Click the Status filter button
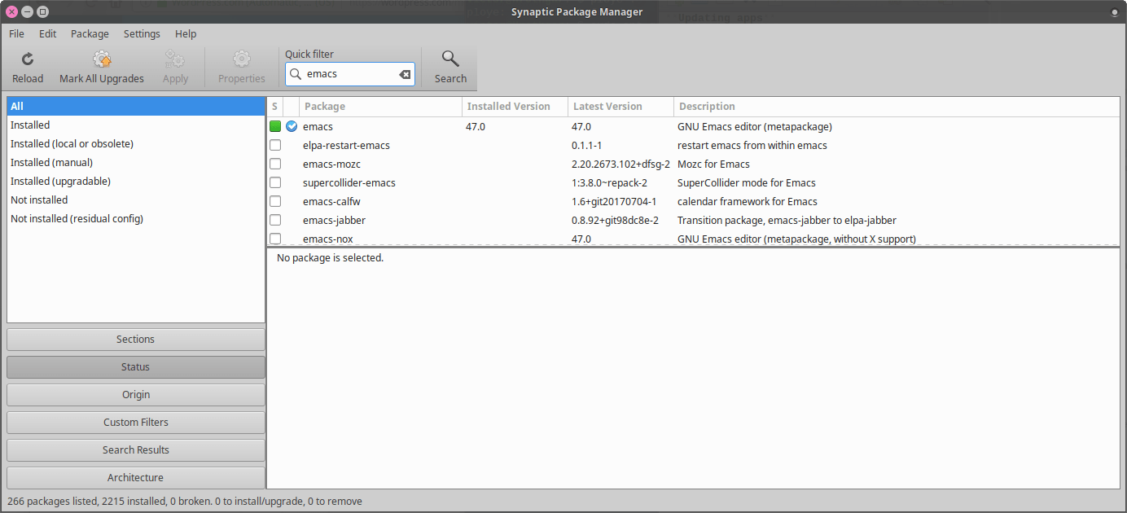 136,367
